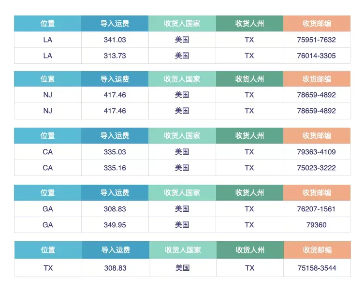Click the 313.73 freight value
The image size is (364, 292).
point(115,56)
